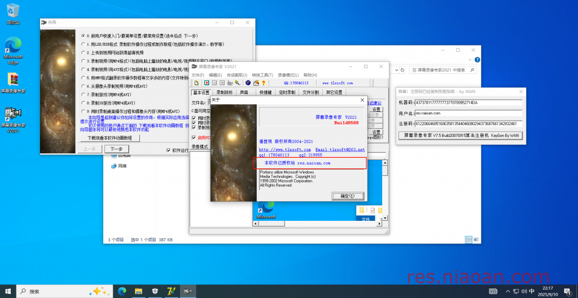Viewport: 578px width, 298px height.
Task: Switch to the 文件分割 tab
Action: [311, 92]
